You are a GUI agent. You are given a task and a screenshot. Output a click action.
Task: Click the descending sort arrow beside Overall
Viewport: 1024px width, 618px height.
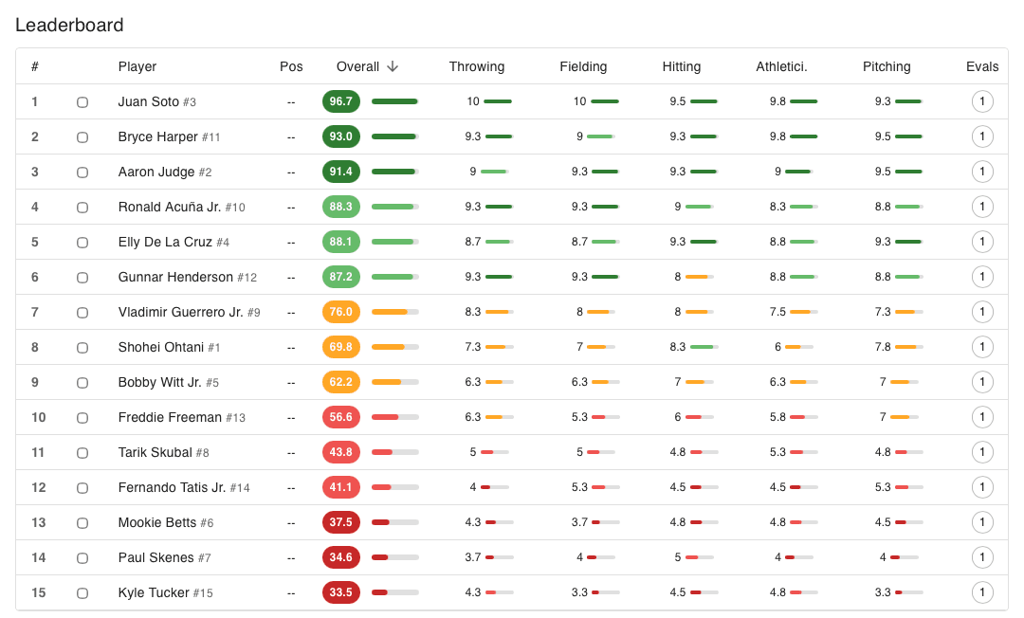pyautogui.click(x=391, y=66)
